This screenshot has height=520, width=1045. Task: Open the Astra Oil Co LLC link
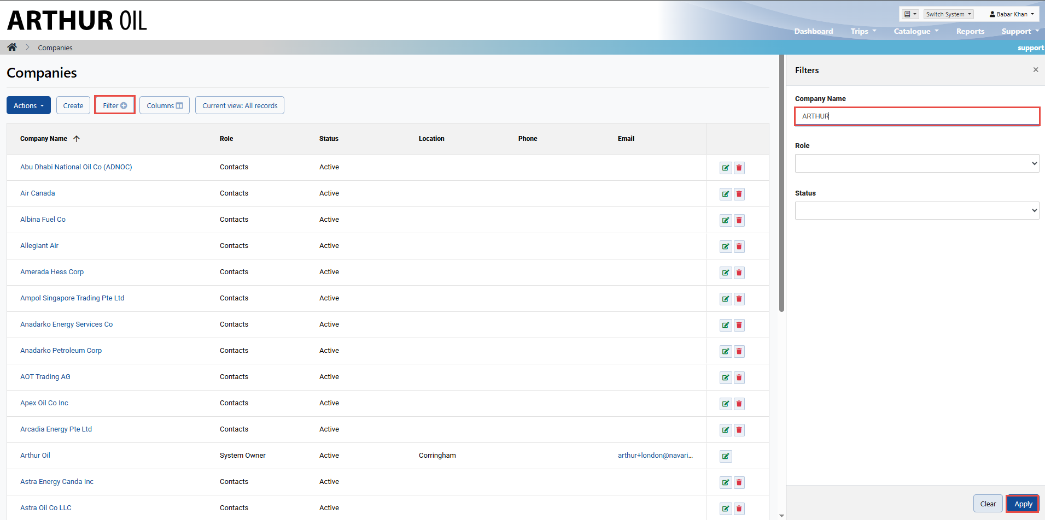coord(45,508)
